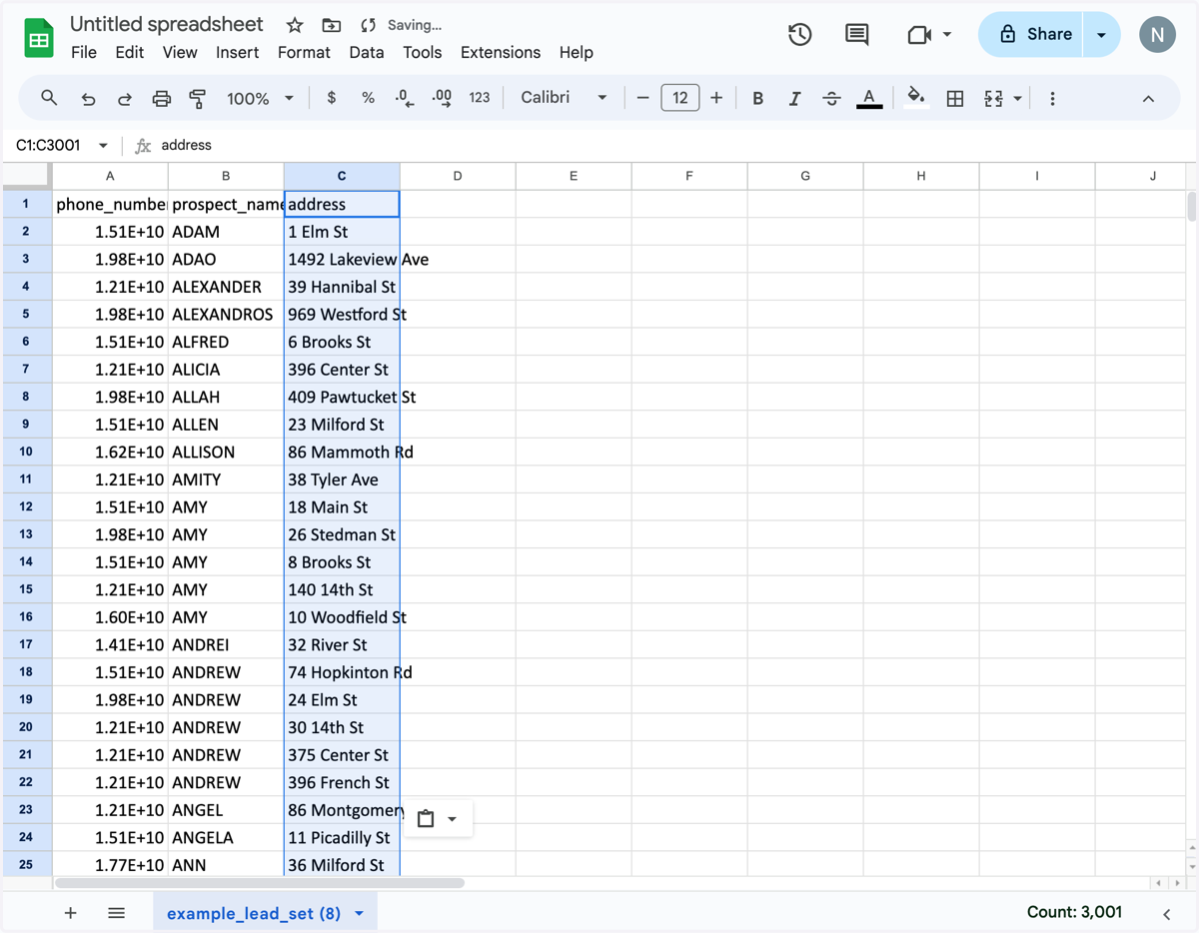The height and width of the screenshot is (933, 1199).
Task: Open the zoom 100% dropdown
Action: [x=260, y=98]
